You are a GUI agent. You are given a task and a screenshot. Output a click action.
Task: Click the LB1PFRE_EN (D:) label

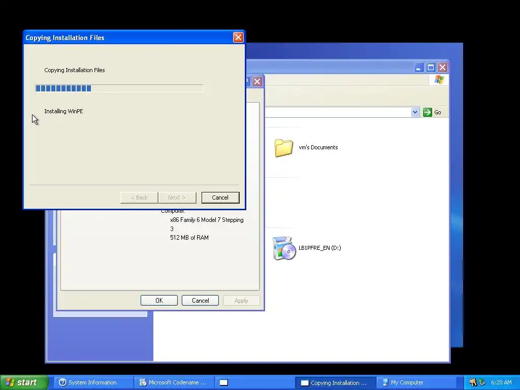click(x=320, y=248)
